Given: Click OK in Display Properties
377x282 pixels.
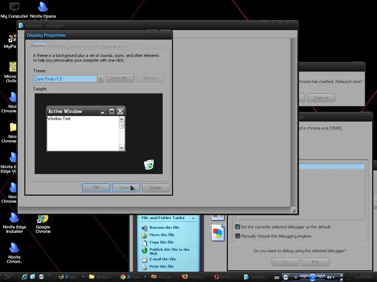Looking at the screenshot, I should click(x=96, y=188).
